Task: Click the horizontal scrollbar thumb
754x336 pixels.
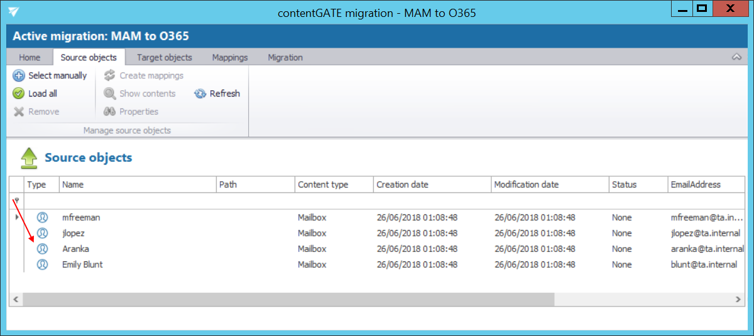Action: point(289,299)
